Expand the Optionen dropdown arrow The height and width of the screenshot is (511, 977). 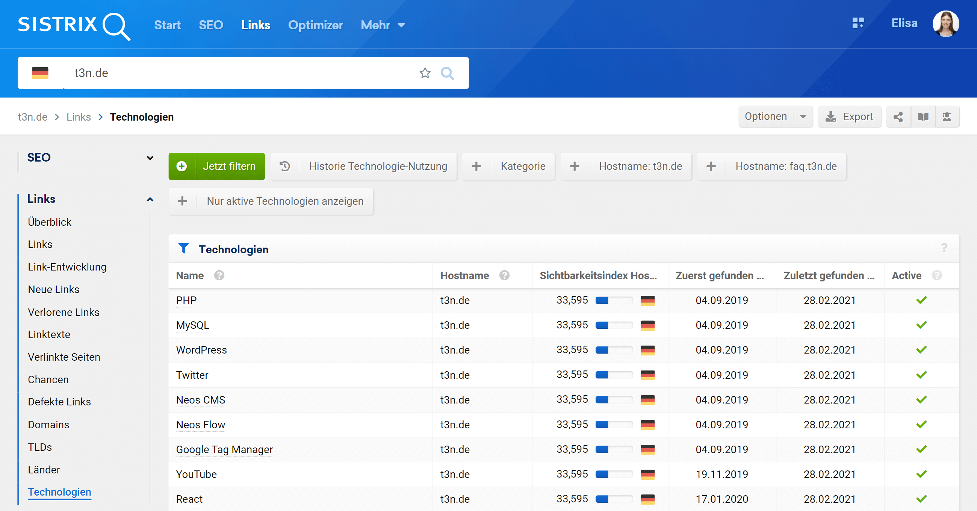[x=803, y=117]
